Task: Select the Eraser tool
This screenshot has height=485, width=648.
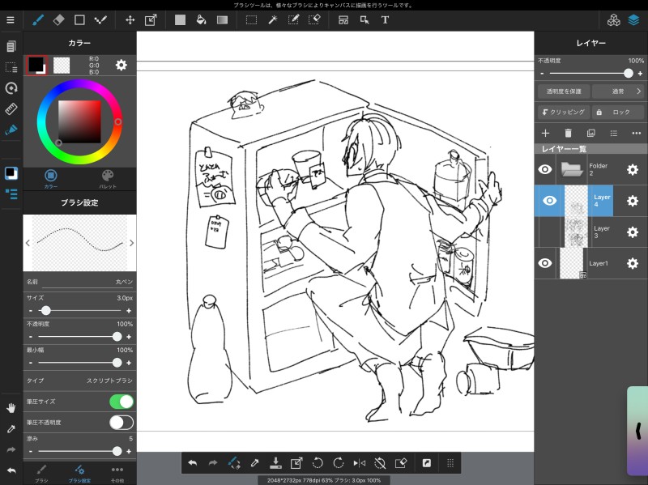Action: (58, 19)
